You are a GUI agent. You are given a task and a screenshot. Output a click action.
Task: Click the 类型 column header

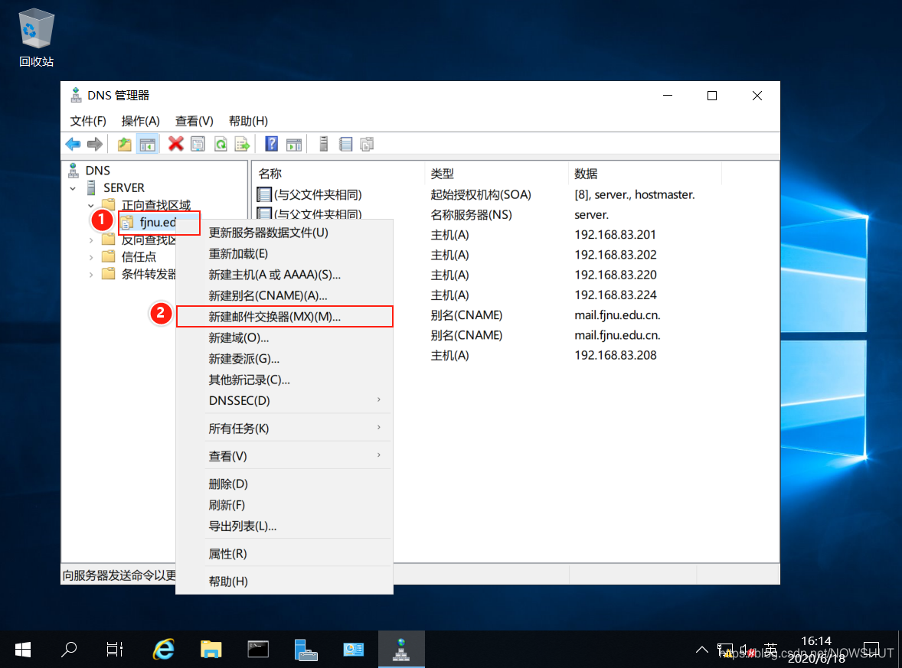(x=443, y=174)
